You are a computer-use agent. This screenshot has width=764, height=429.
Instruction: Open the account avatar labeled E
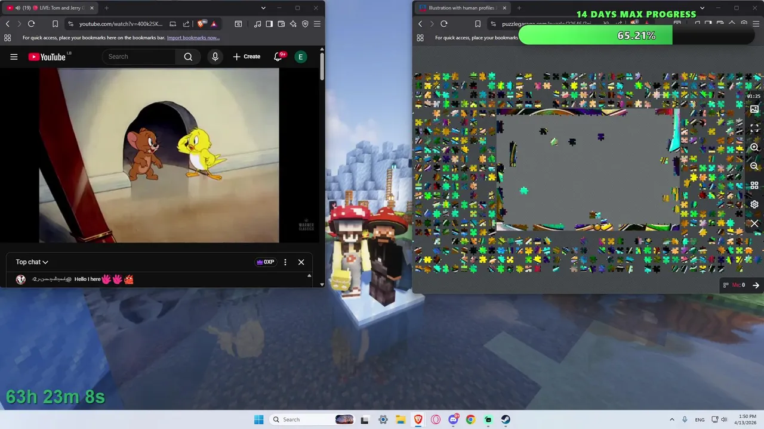301,57
